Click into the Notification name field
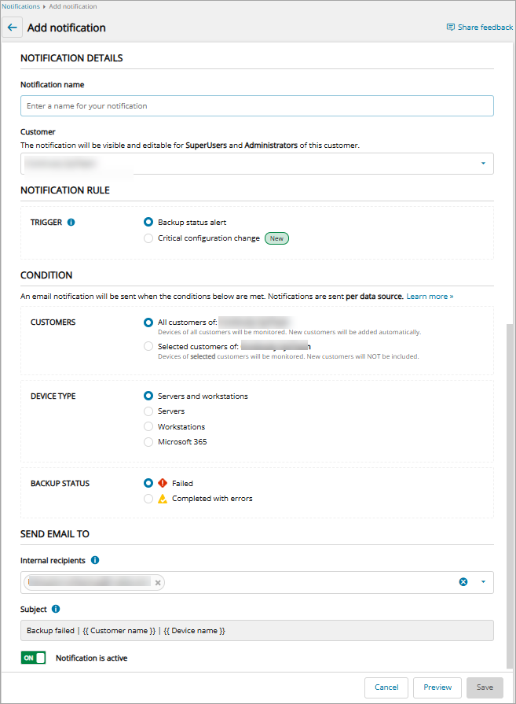This screenshot has height=704, width=516. [257, 106]
